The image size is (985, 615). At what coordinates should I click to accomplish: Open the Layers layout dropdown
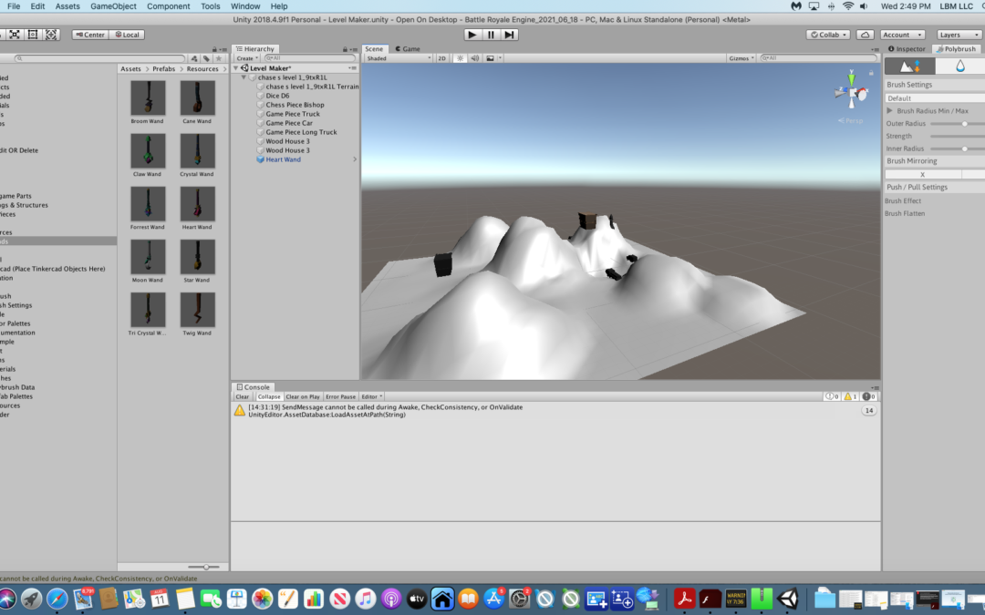pos(959,35)
